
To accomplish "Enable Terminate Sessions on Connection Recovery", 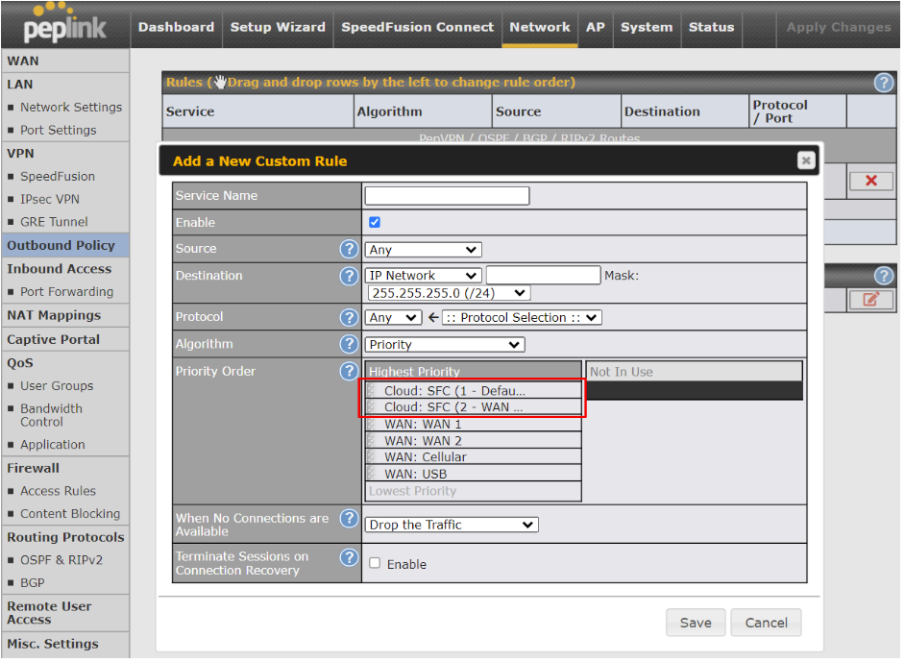I will (x=377, y=565).
